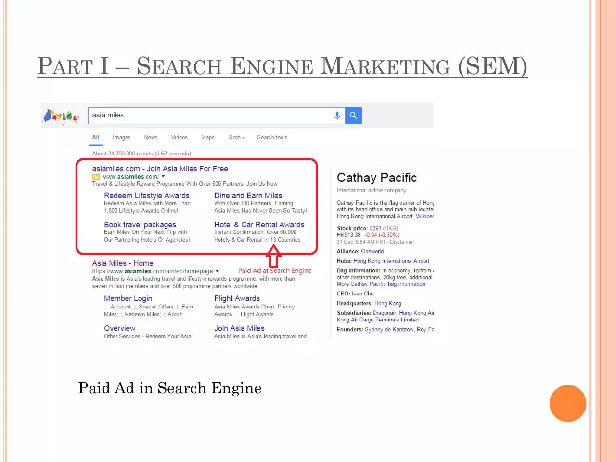Click the stock ticker 0293 link

point(375,228)
